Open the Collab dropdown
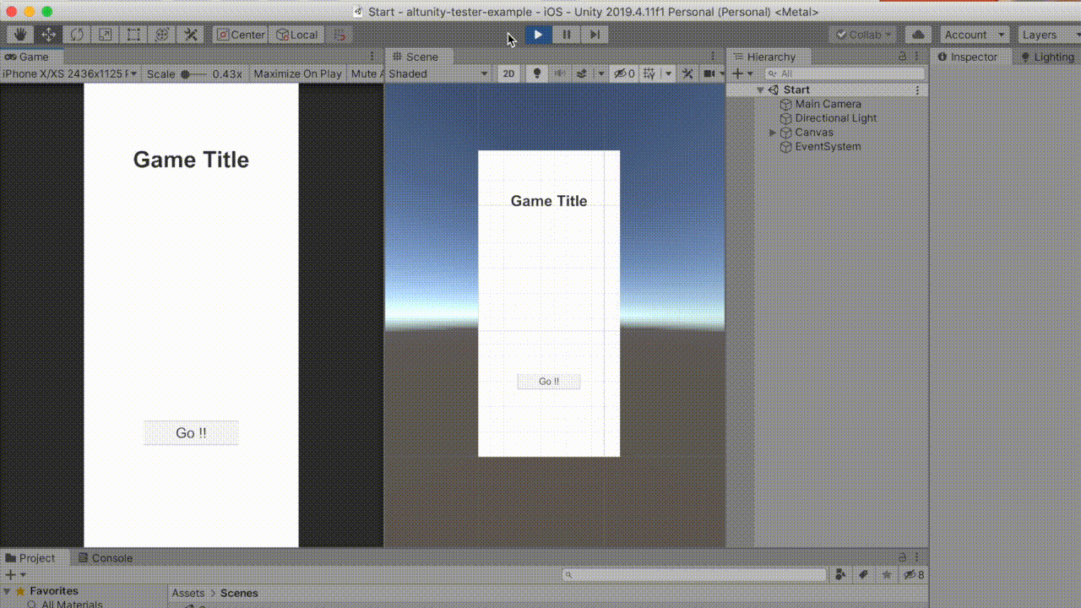1081x608 pixels. [863, 35]
